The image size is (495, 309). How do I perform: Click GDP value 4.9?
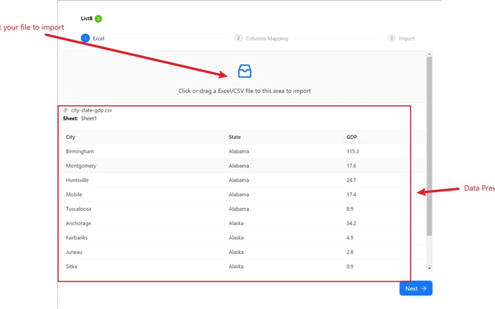(350, 238)
